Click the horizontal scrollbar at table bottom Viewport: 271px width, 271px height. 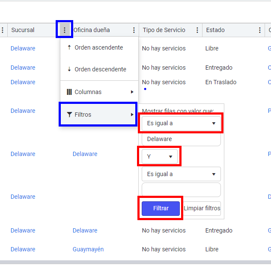(135, 262)
